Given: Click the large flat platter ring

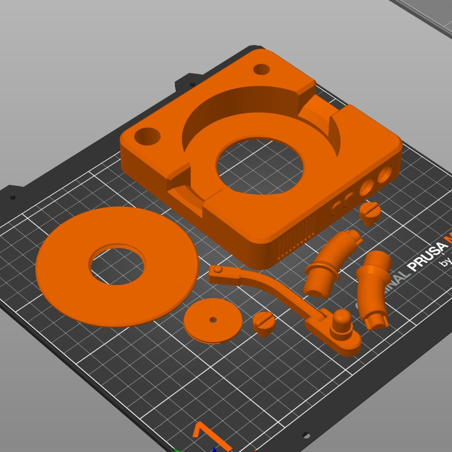Looking at the screenshot, I should (66, 282).
